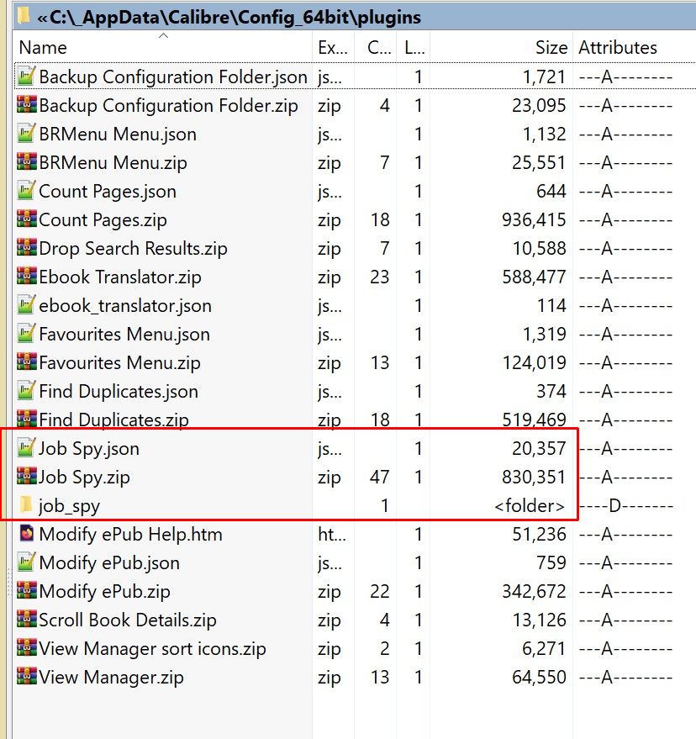Click the Modify ePub.zip archive icon
This screenshot has width=696, height=739.
tap(26, 591)
